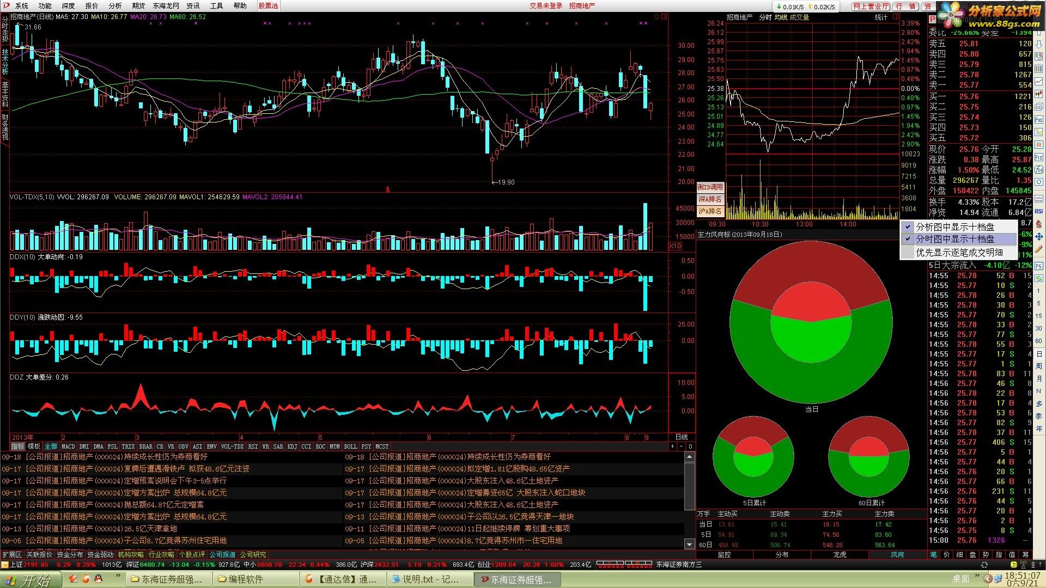This screenshot has width=1046, height=588.
Task: Switch to the MACD indicator tab
Action: click(69, 446)
